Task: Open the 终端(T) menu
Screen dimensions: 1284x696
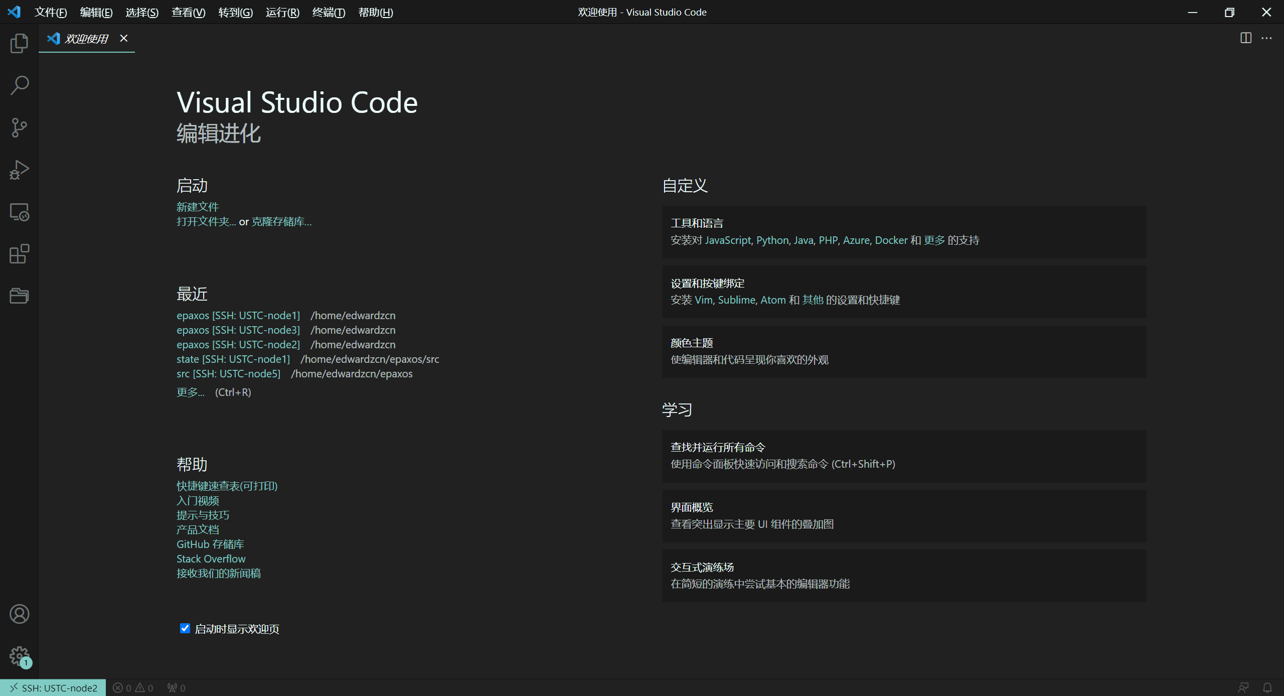Action: (x=329, y=12)
